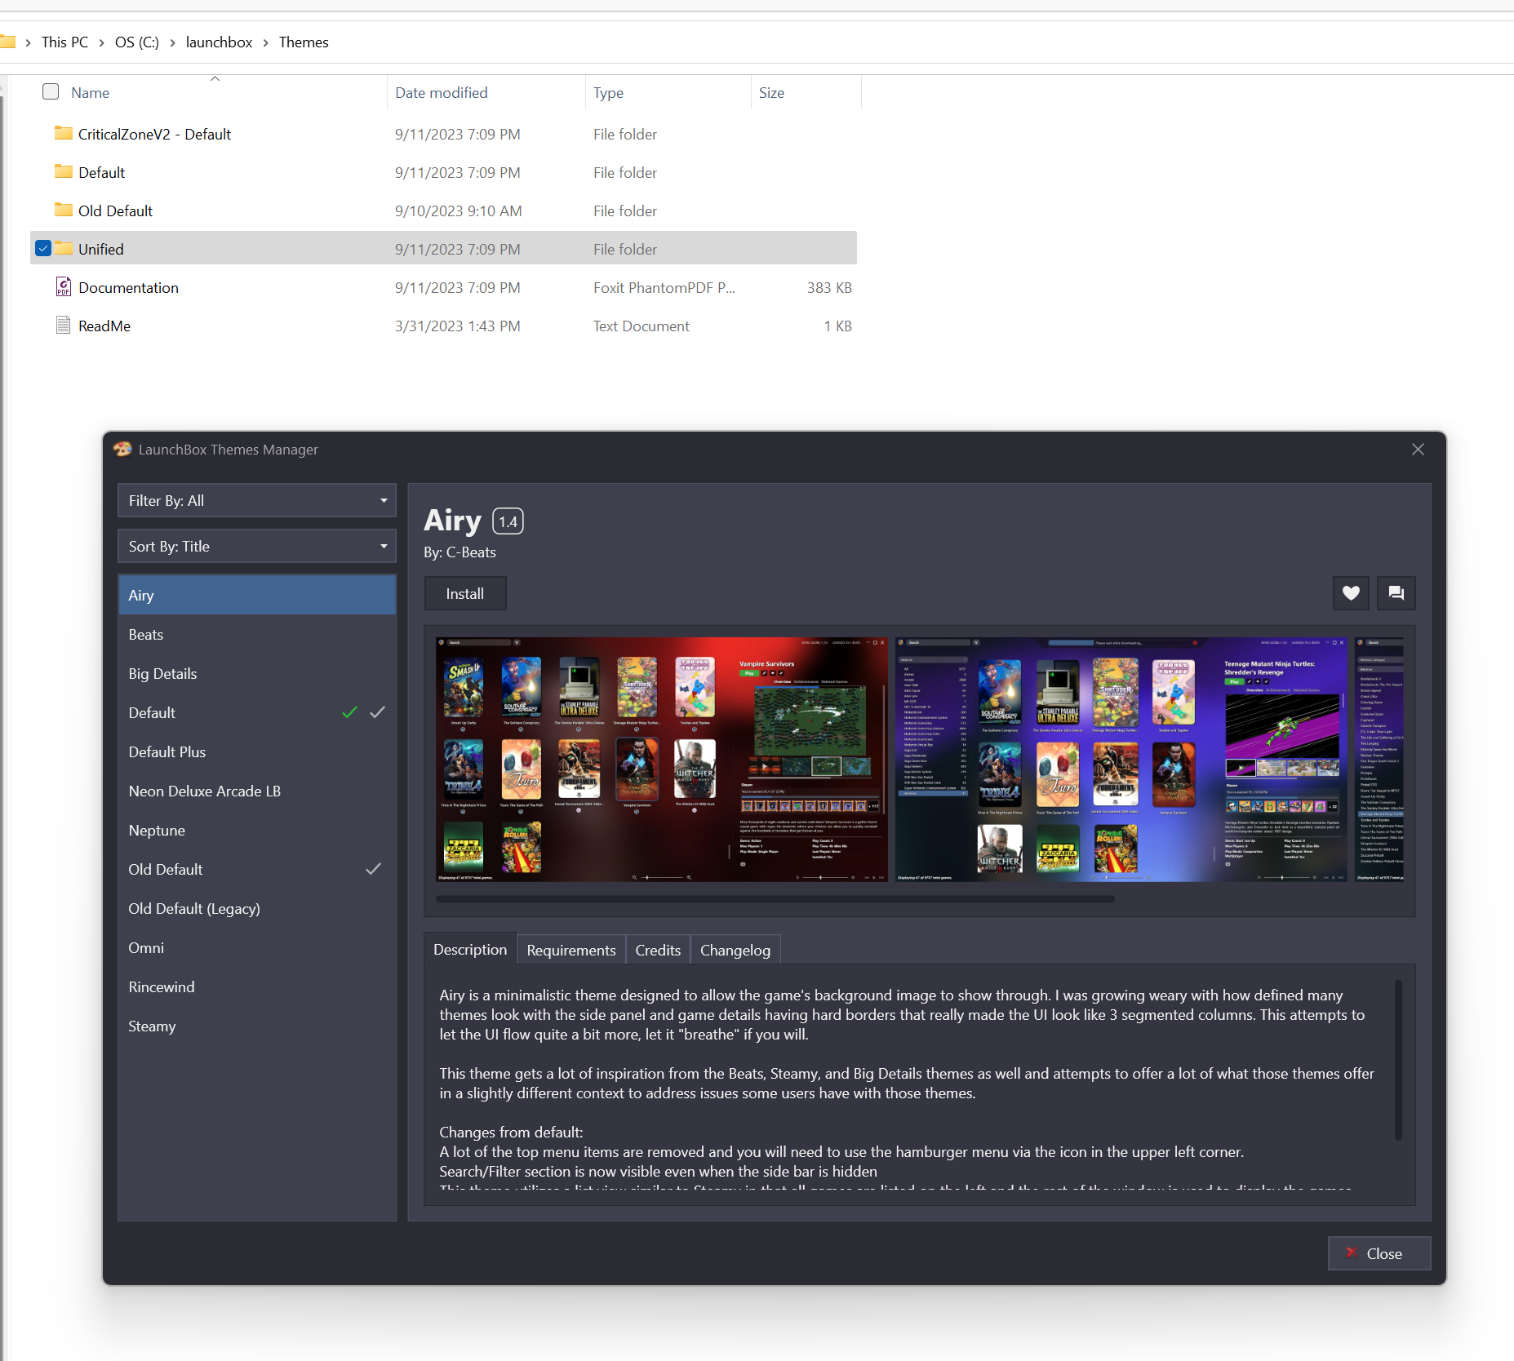The image size is (1514, 1361).
Task: Expand the chevron after This PC in breadcrumb
Action: pyautogui.click(x=101, y=42)
